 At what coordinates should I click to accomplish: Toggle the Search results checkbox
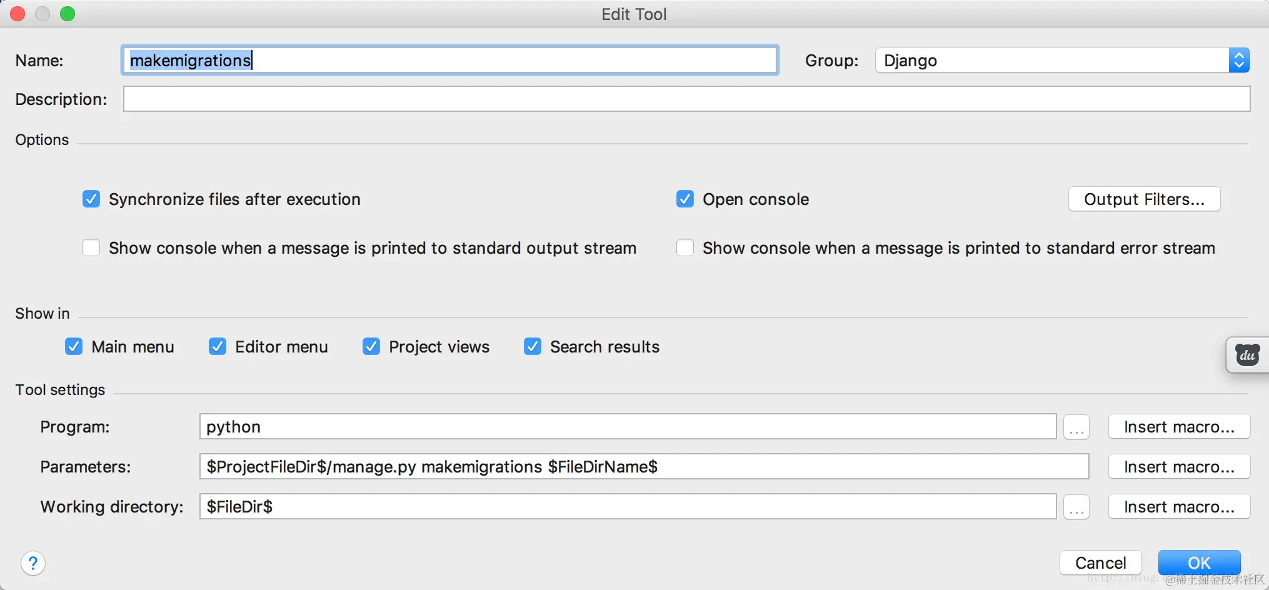coord(533,346)
